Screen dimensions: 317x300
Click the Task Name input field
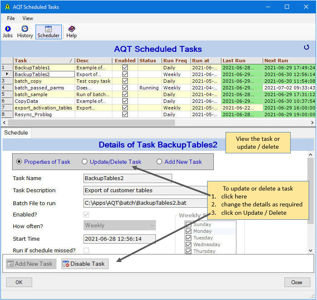(x=128, y=178)
